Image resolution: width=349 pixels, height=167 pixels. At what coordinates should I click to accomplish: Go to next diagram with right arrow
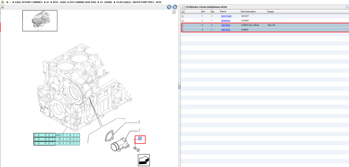click(175, 7)
